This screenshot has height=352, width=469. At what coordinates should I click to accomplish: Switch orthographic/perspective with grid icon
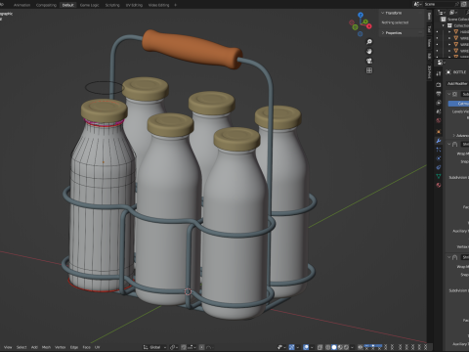369,70
